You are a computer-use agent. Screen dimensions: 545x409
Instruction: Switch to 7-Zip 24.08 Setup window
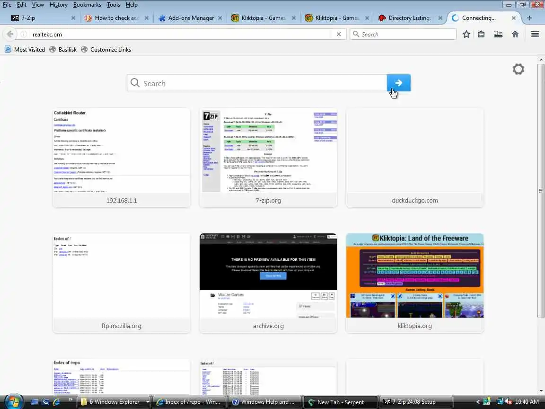[x=416, y=402]
